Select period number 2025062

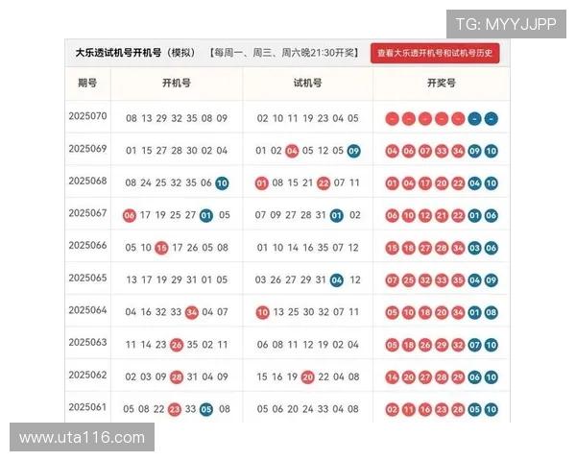click(87, 375)
